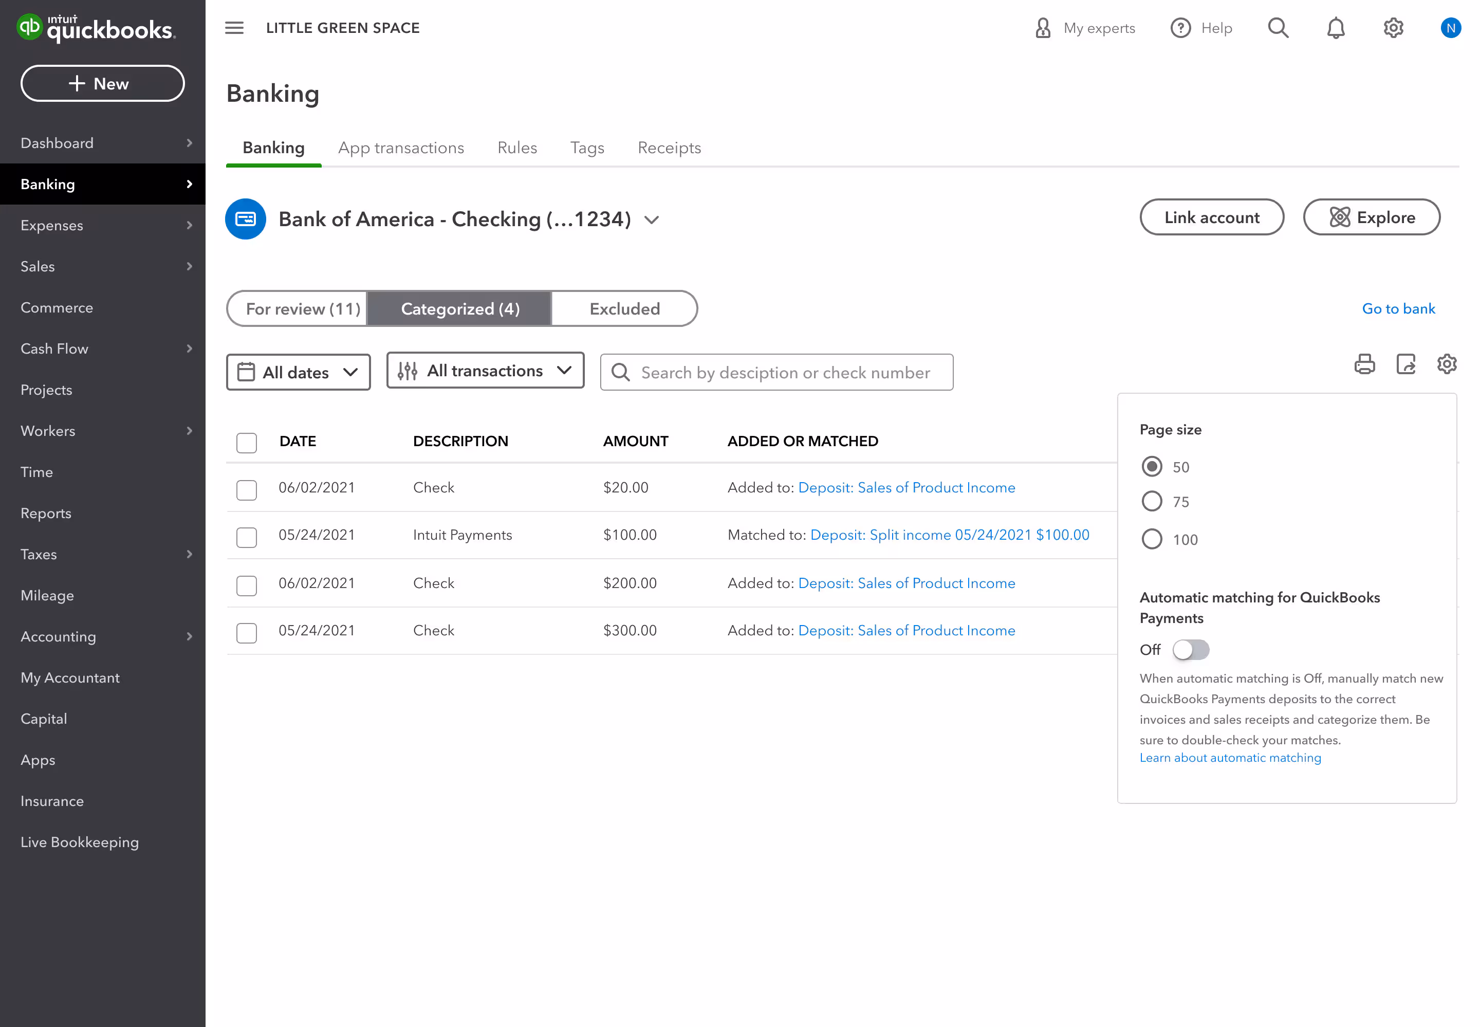Open Split income deposit link
1480x1027 pixels.
[949, 536]
